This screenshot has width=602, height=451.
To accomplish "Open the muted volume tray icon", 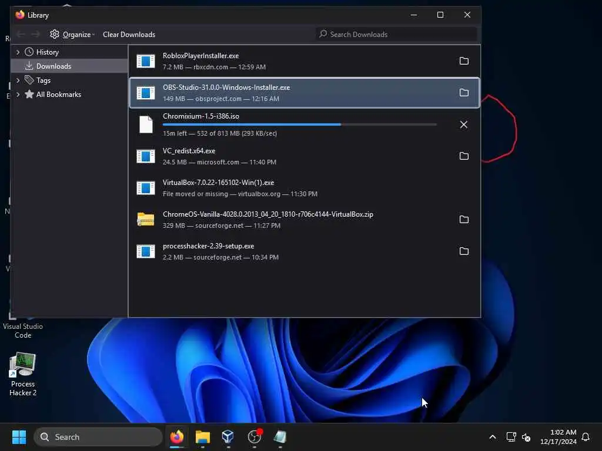I will 526,437.
